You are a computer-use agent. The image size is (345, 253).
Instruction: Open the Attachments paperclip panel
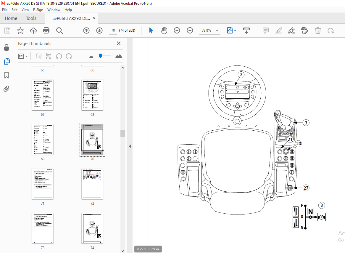coord(7,89)
